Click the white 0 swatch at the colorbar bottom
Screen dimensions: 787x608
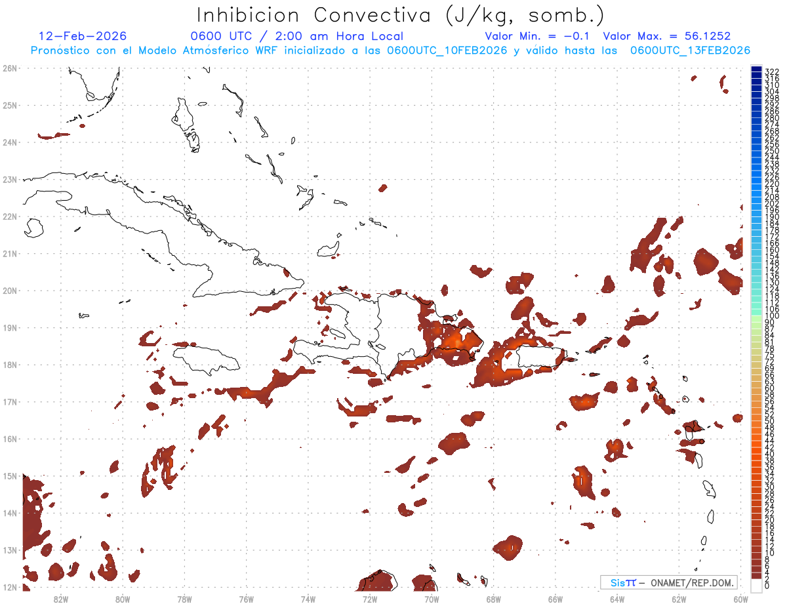(756, 584)
